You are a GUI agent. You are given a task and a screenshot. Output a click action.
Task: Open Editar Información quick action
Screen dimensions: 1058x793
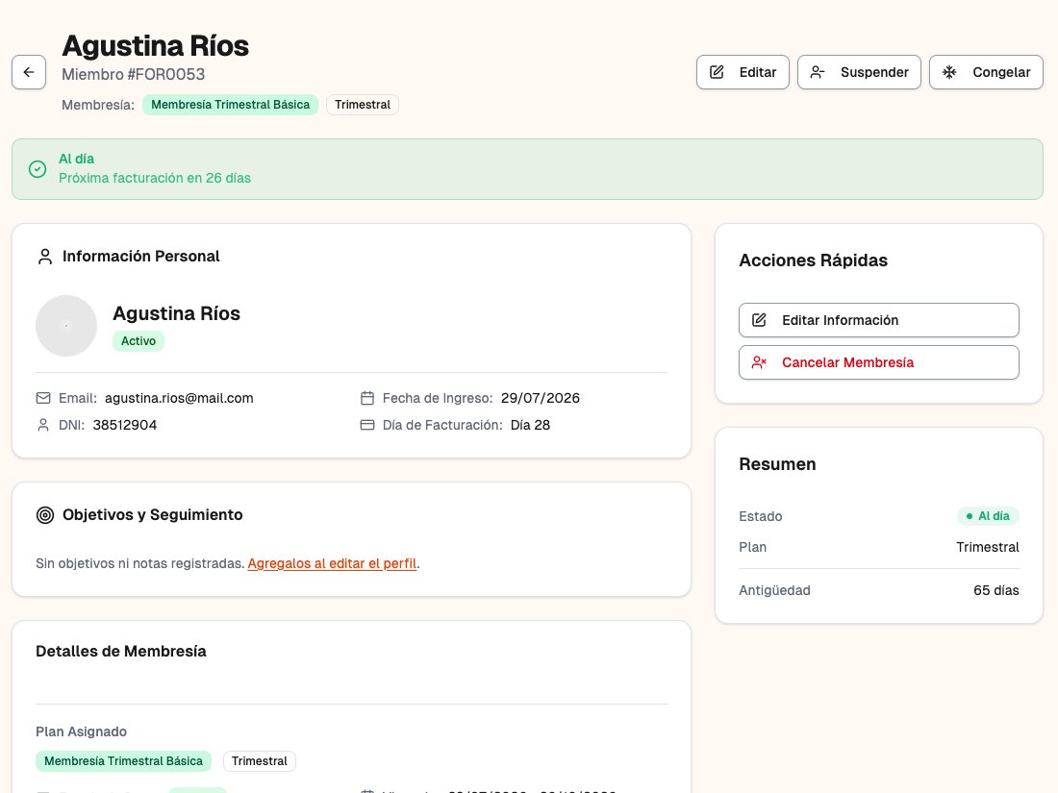pyautogui.click(x=878, y=320)
